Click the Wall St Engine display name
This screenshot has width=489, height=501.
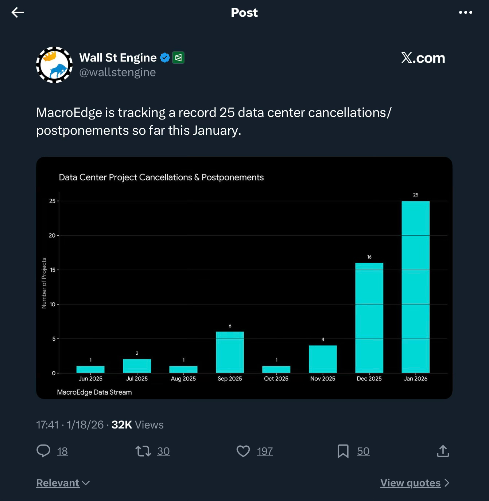(118, 58)
